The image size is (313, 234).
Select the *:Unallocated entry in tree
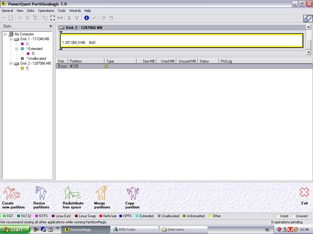pos(36,58)
